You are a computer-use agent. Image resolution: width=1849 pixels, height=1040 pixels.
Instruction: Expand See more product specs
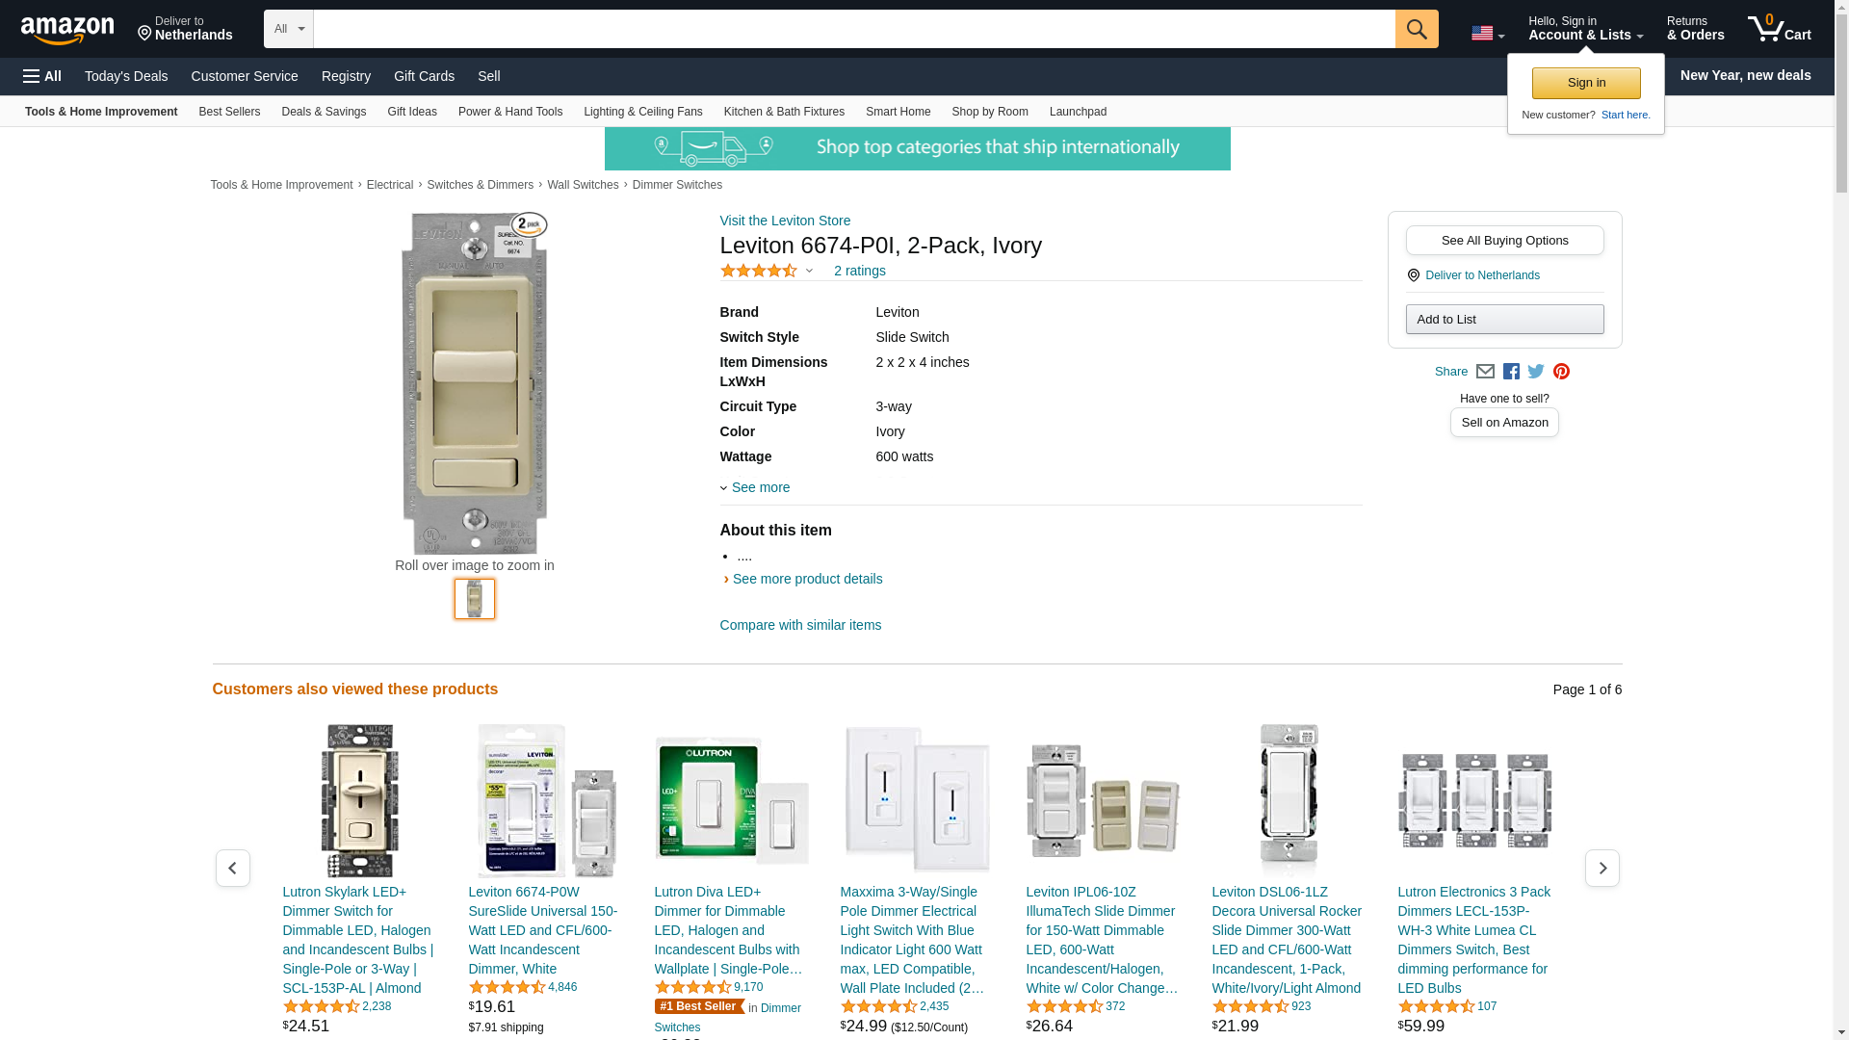pyautogui.click(x=755, y=487)
